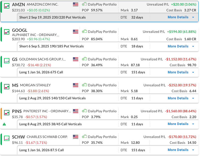
Task: Click 'Long 1 Jan 16, 2026 87.5 Call'
Action: click(42, 150)
